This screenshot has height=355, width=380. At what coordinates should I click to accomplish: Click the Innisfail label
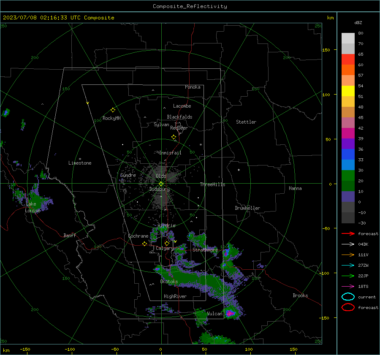pos(170,153)
